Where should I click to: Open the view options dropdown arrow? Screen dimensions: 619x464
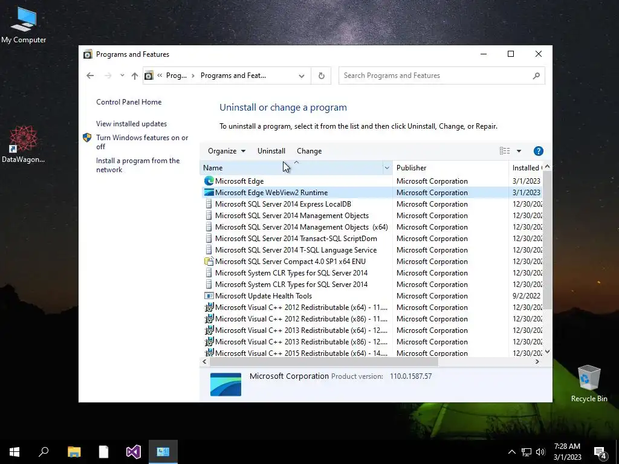coord(519,150)
